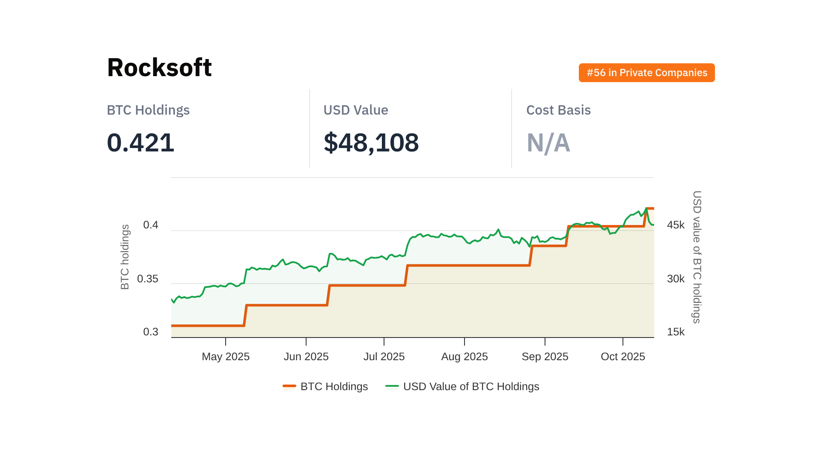Screen dimensions: 822x462
Task: Click the orange BTC Holdings legend swatch
Action: (289, 386)
